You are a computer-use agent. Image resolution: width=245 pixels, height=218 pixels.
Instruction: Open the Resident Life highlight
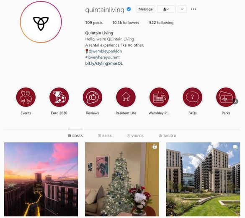[x=126, y=97]
